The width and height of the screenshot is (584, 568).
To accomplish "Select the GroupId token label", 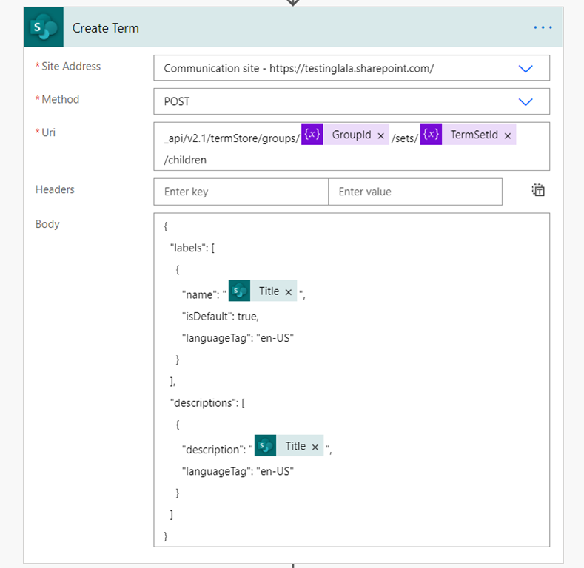I will (x=352, y=135).
